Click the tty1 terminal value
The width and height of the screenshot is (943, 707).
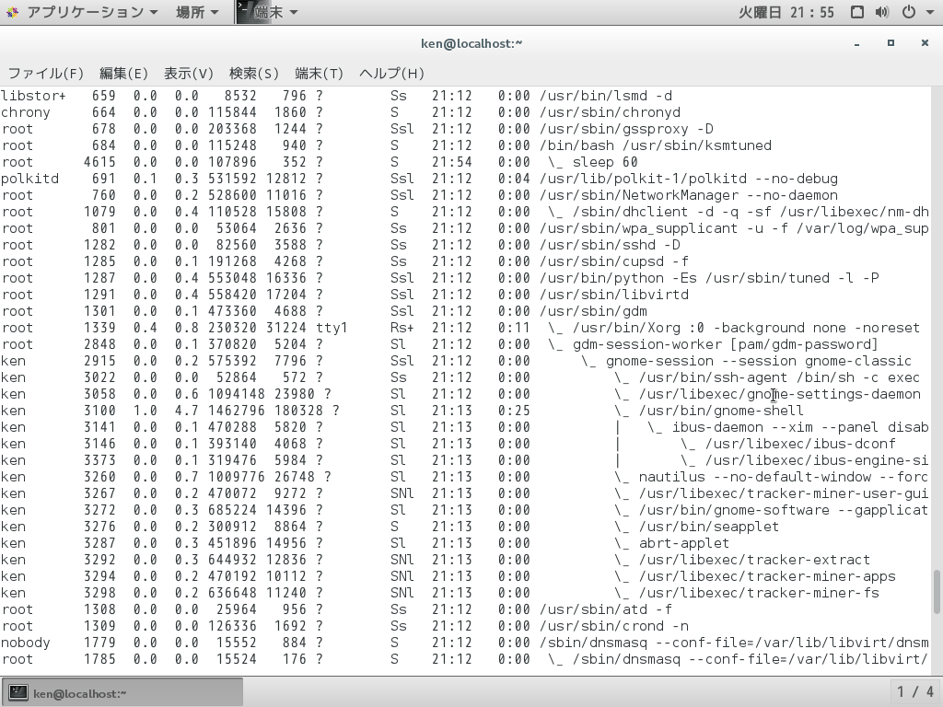(332, 328)
